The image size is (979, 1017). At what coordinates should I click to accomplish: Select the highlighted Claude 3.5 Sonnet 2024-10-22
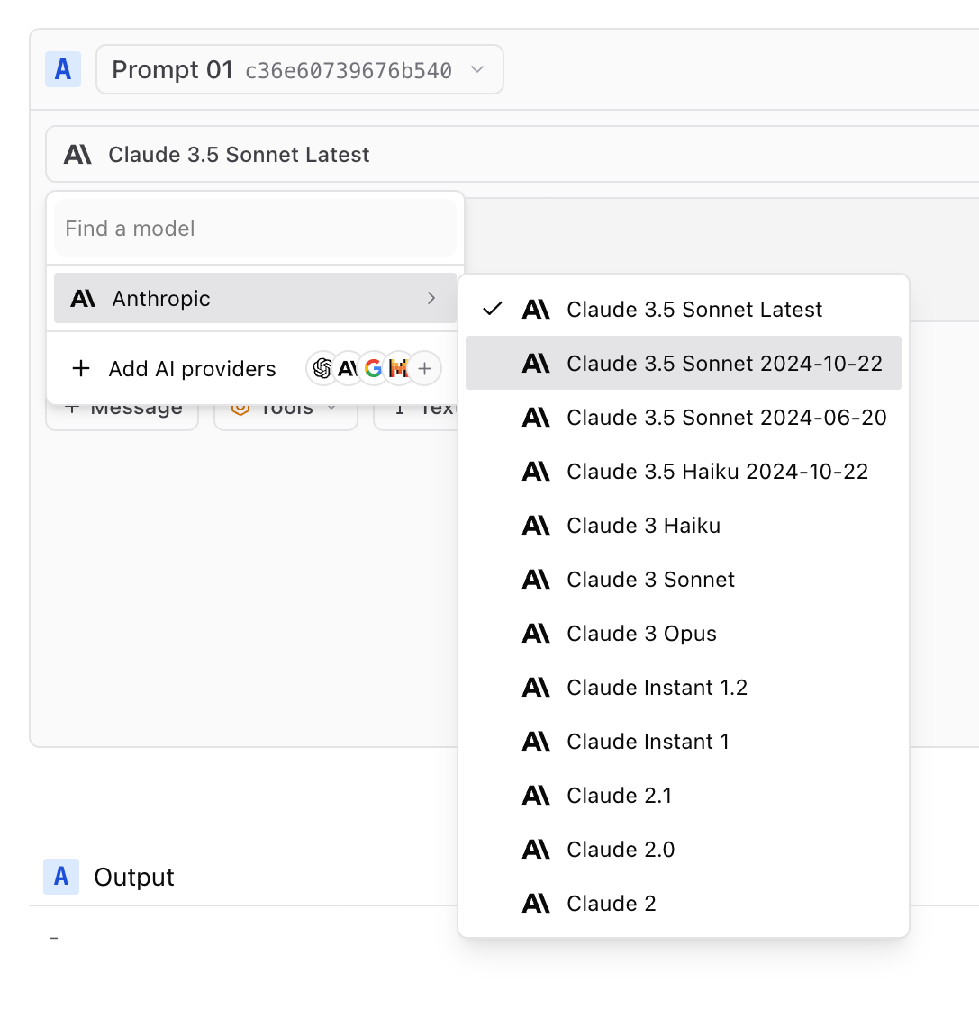pyautogui.click(x=726, y=363)
